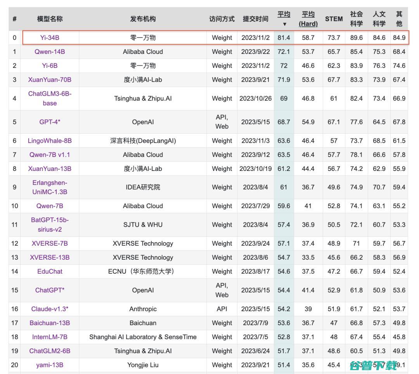Click the EduChat model name
Viewport: 419px width, 374px height.
tap(50, 272)
